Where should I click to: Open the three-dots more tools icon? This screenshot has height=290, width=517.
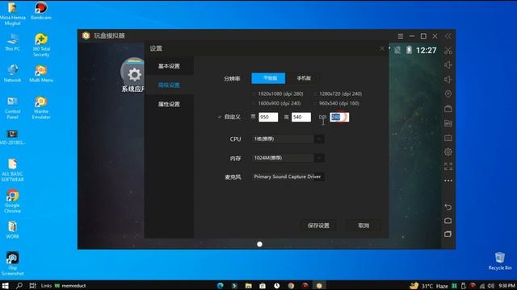448,180
